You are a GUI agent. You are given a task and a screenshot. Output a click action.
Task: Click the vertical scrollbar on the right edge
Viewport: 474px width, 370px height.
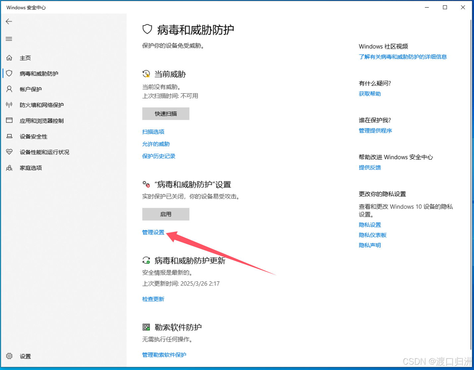pyautogui.click(x=471, y=184)
